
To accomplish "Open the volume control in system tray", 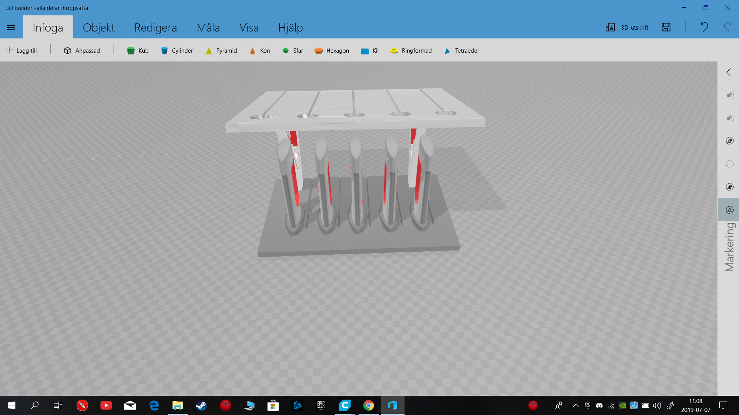I will 657,405.
